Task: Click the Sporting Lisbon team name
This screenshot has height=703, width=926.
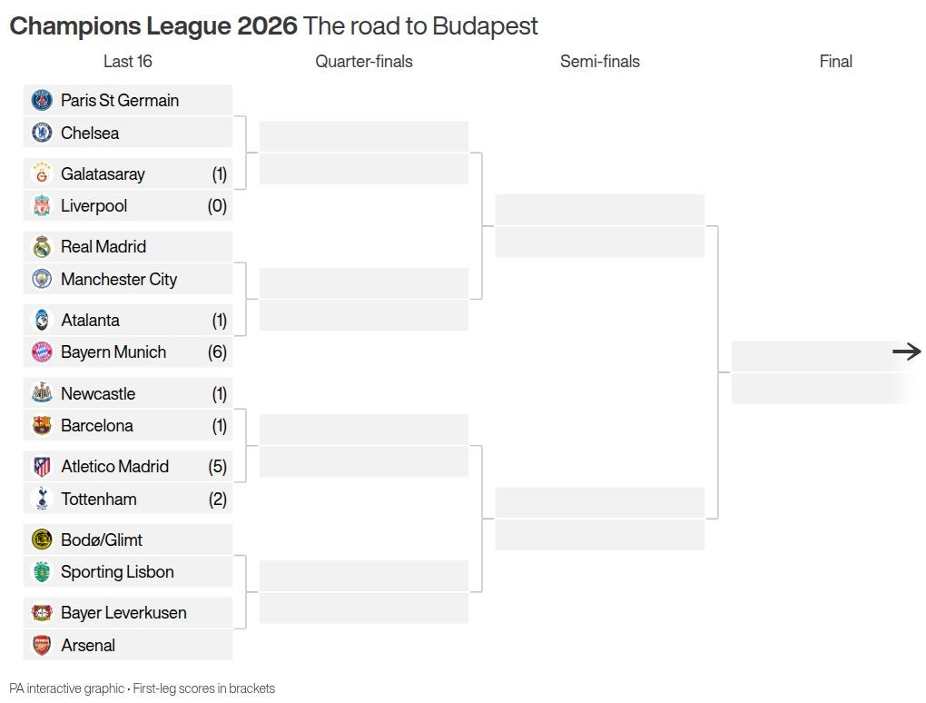Action: point(117,572)
